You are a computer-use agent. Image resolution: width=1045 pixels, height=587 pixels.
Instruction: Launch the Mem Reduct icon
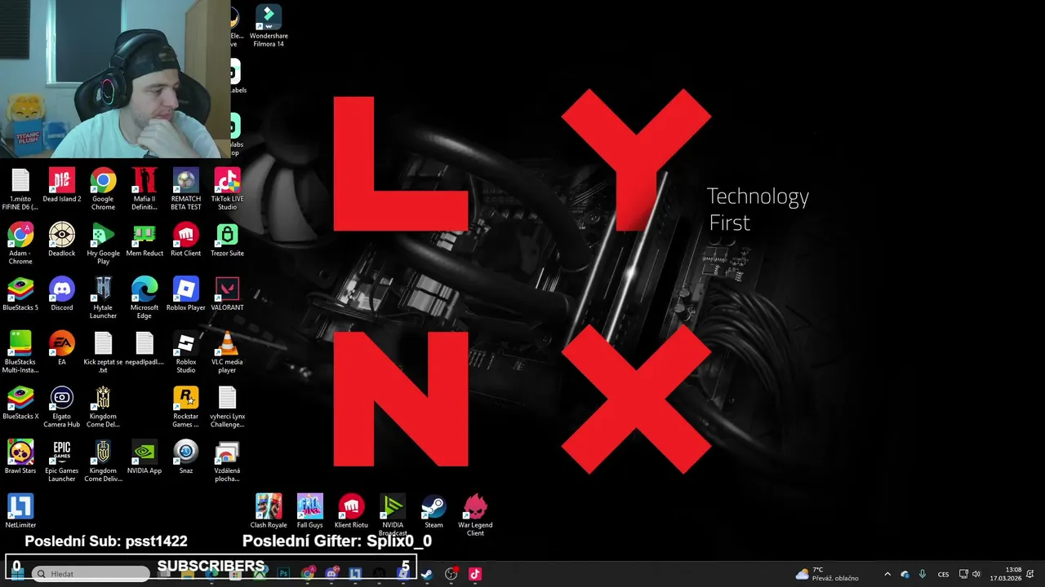(x=145, y=240)
